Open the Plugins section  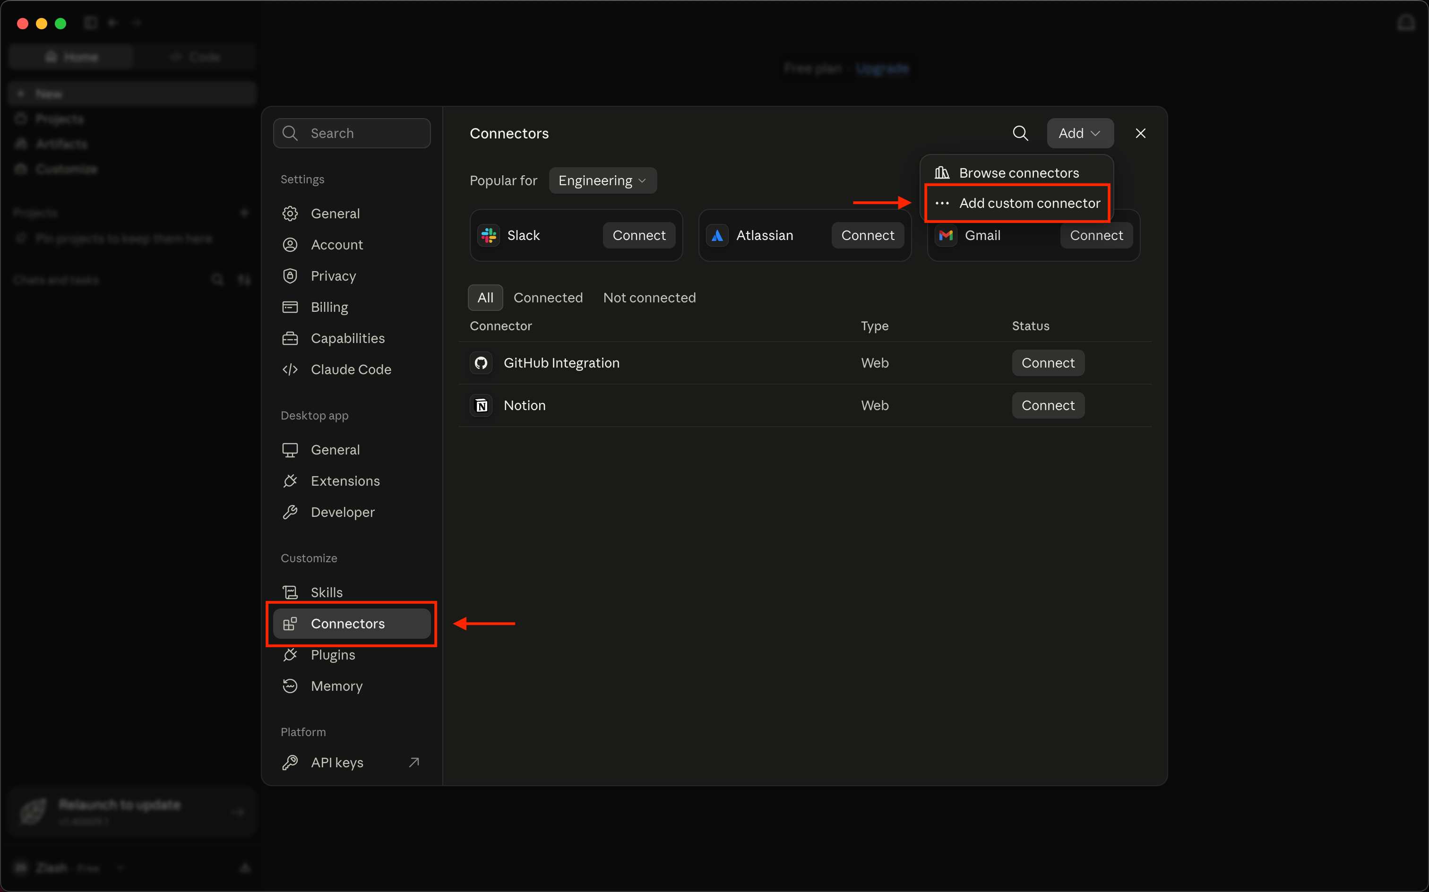tap(352, 655)
